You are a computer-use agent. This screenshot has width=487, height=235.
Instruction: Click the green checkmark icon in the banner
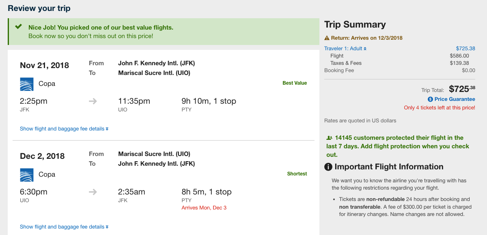(18, 27)
